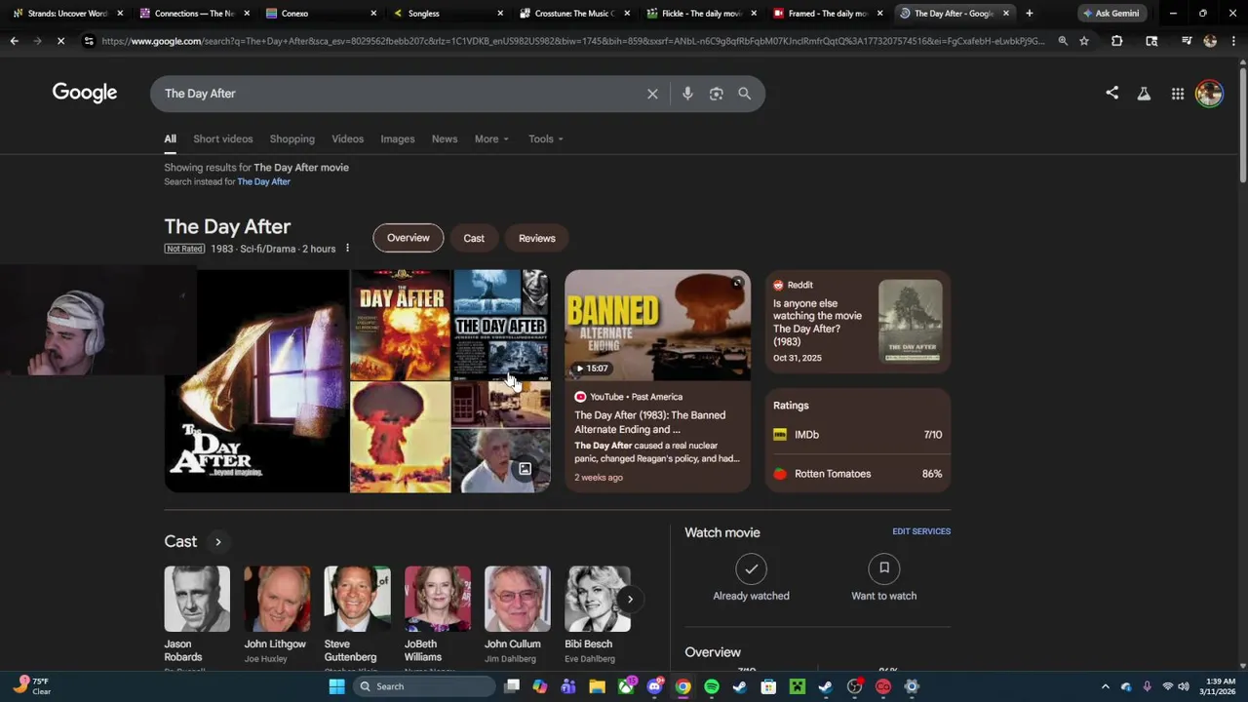Viewport: 1248px width, 702px height.
Task: Stop loading the page in toolbar
Action: point(60,41)
